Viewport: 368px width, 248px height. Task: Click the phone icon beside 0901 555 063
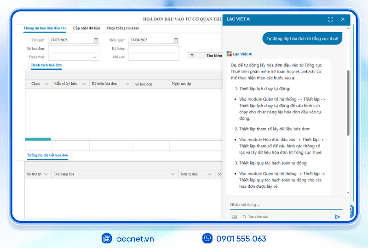(207, 238)
